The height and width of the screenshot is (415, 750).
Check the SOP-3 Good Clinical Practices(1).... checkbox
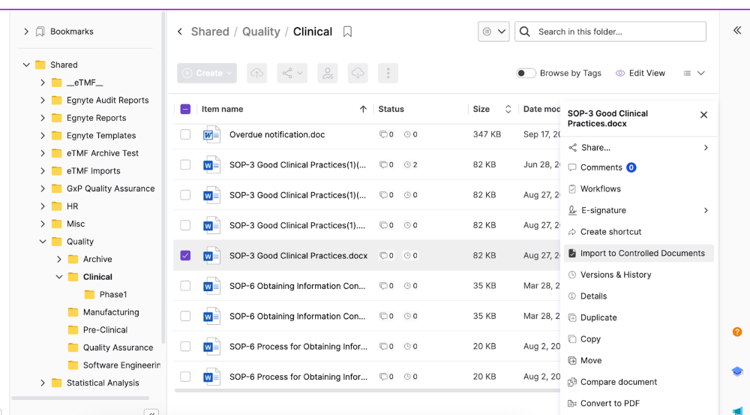185,225
